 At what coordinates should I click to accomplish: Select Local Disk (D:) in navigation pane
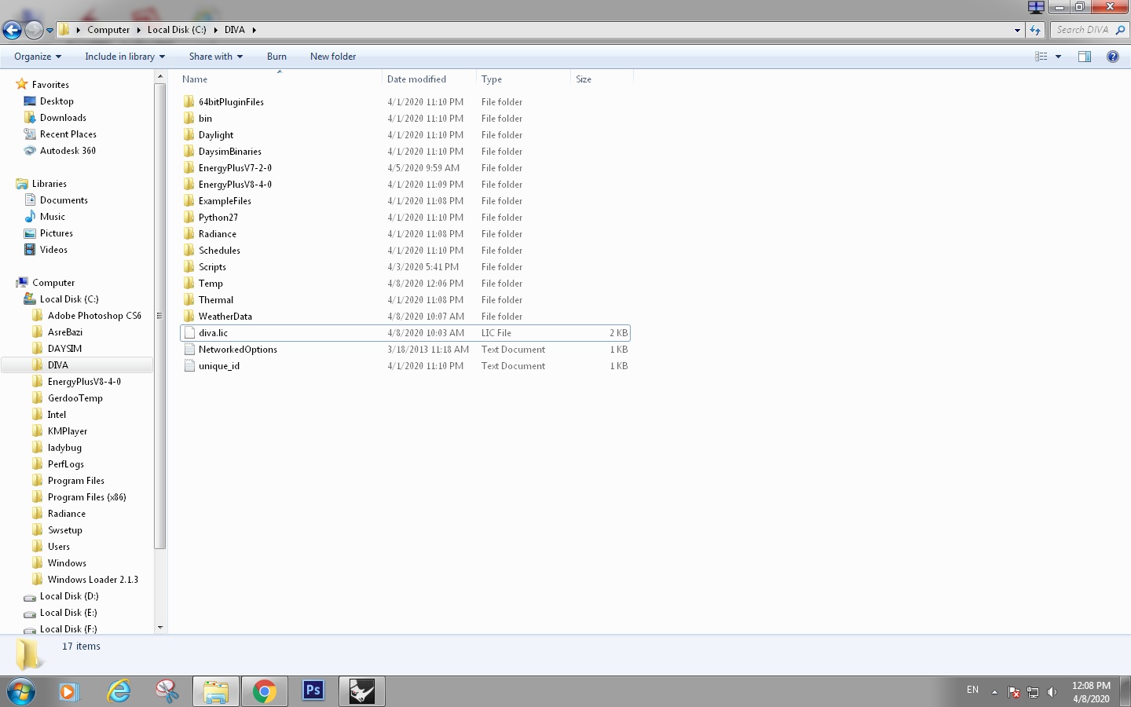pos(68,596)
